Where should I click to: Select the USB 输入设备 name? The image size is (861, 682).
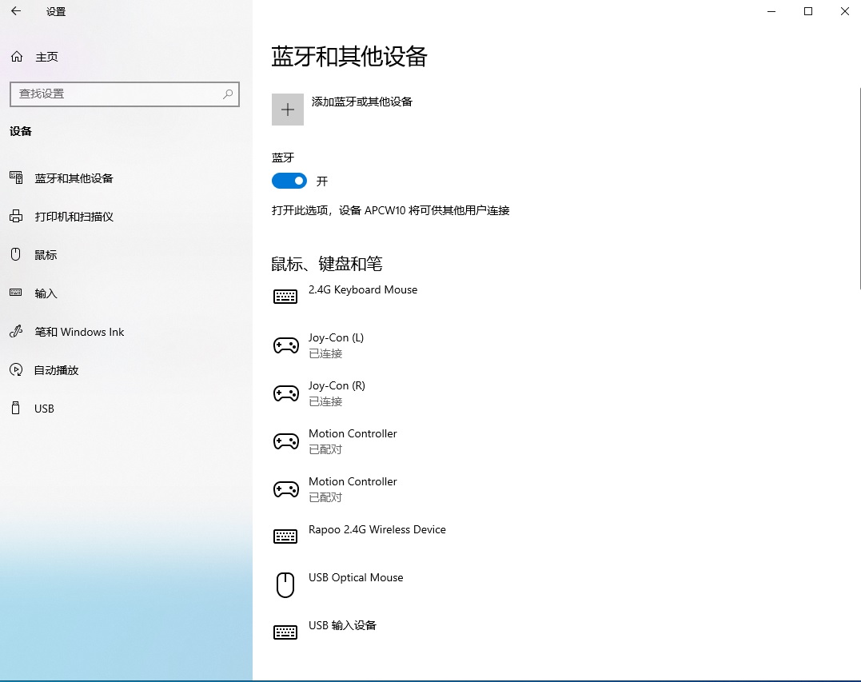pyautogui.click(x=343, y=625)
